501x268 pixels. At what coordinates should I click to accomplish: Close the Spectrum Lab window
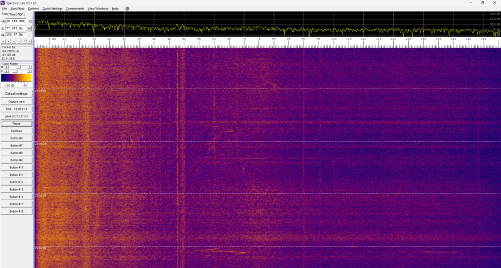click(494, 3)
